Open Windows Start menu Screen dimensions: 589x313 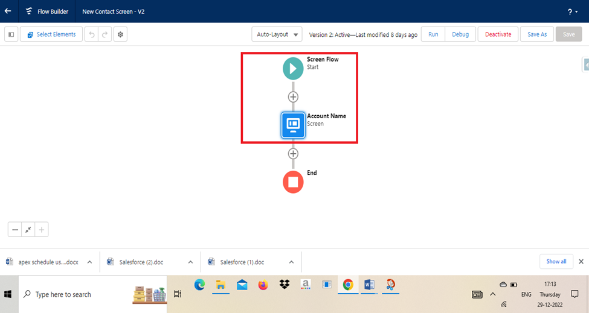coord(8,294)
